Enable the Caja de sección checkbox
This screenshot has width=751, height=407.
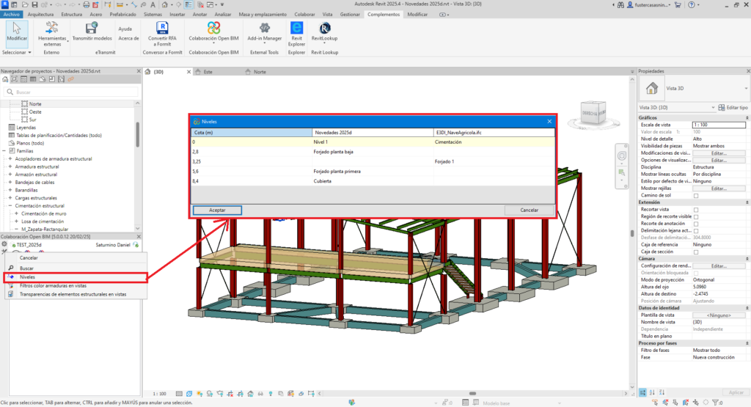tap(696, 252)
